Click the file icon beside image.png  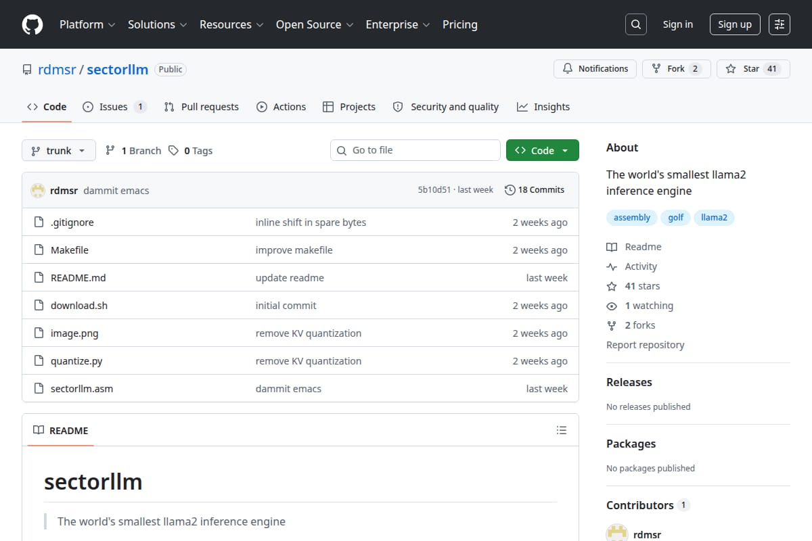click(39, 333)
